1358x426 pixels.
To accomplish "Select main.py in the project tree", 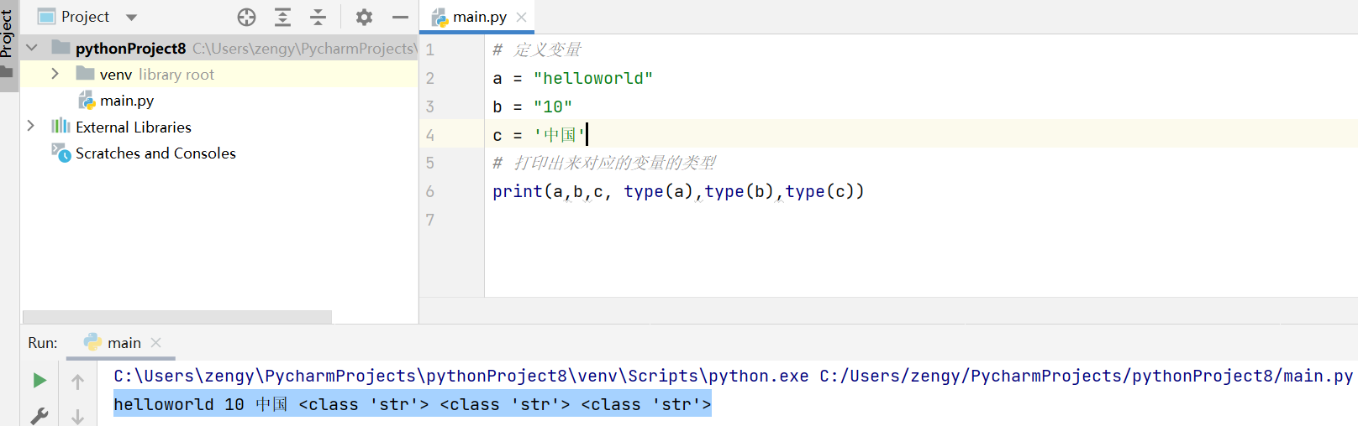I will pyautogui.click(x=127, y=101).
